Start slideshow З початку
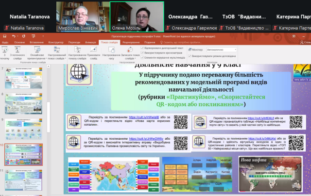This screenshot has height=196, width=311. [4, 53]
